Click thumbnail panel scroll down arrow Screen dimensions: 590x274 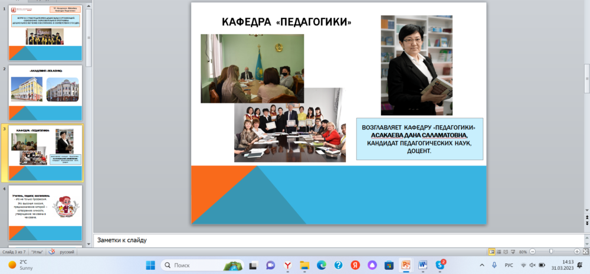coord(88,244)
